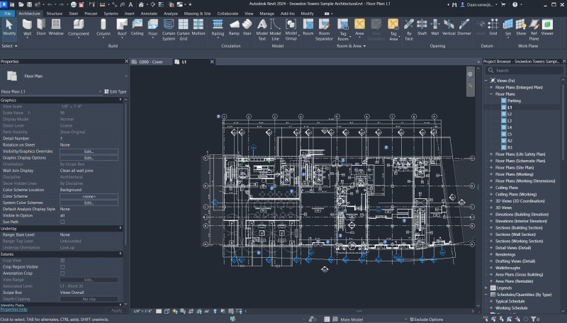Open the G000 - Cover view tab
Screen dimensions: 567x323
point(150,62)
